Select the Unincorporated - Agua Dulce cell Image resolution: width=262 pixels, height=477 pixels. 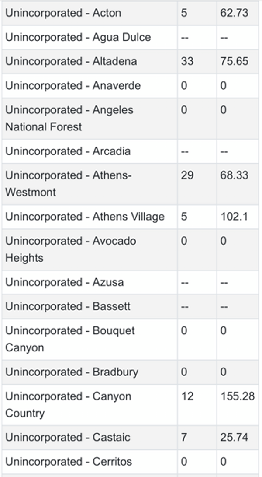tap(78, 37)
